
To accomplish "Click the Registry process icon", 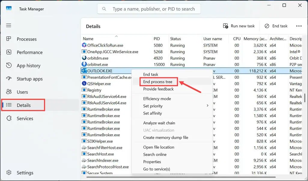I will [84, 90].
